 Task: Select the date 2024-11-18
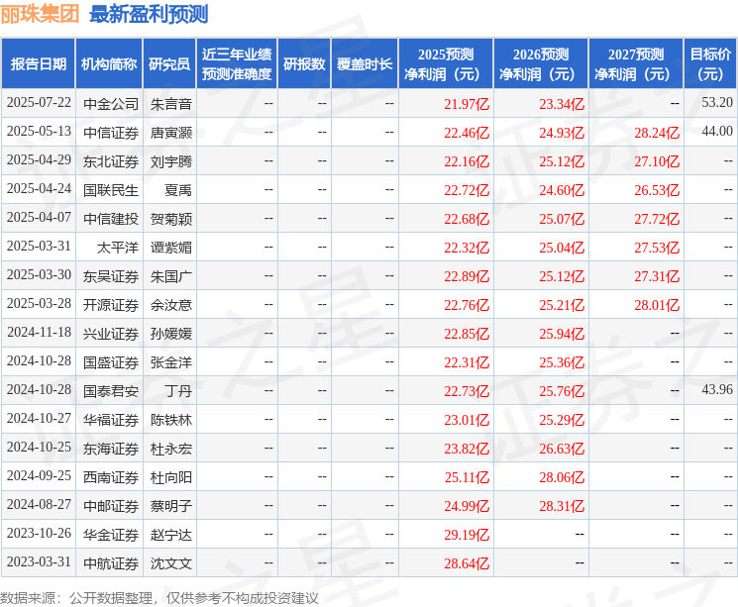39,332
